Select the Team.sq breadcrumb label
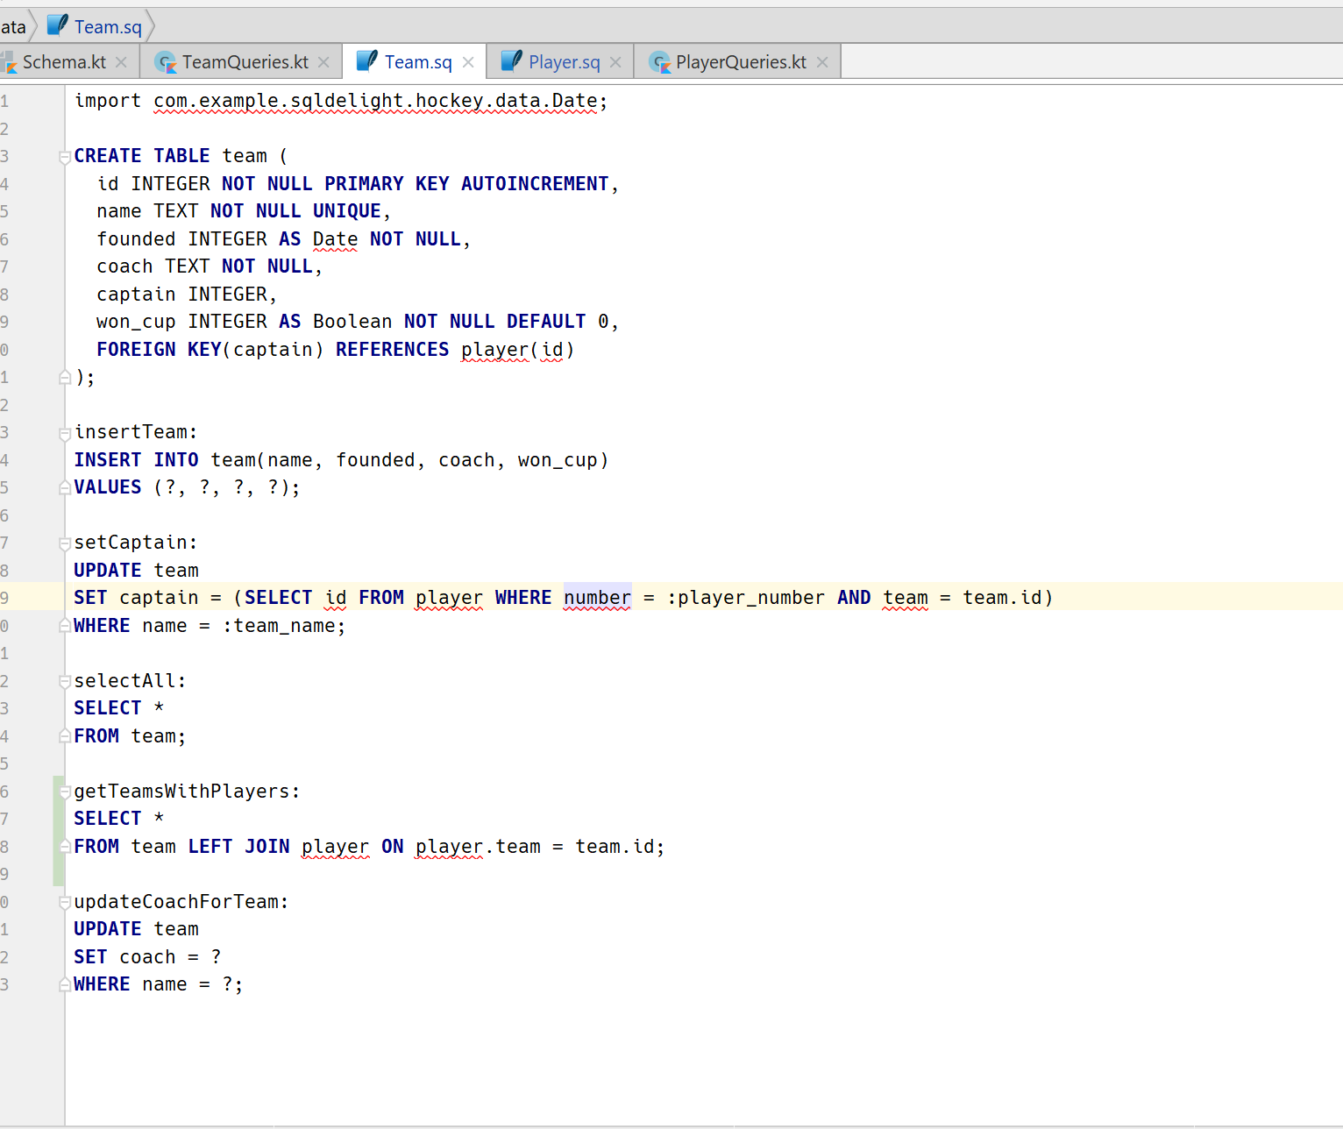1343x1129 pixels. point(105,25)
